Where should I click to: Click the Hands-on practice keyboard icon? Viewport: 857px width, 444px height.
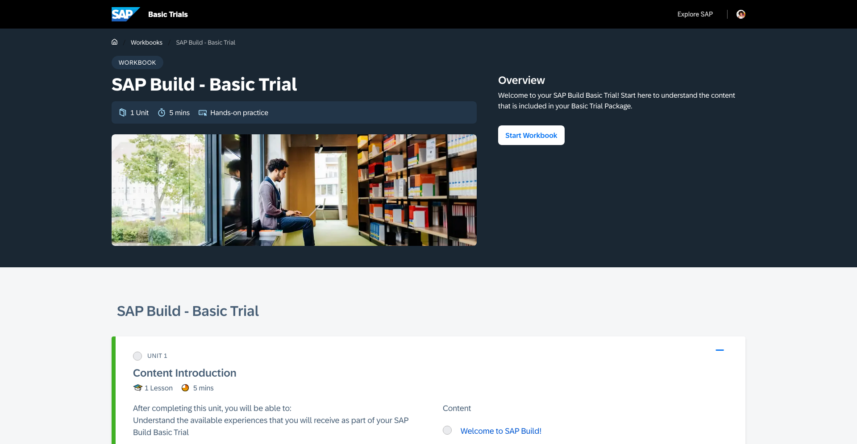click(x=203, y=113)
